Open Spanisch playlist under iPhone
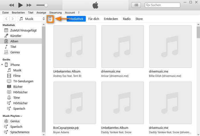The width and height of the screenshot is (200, 136). click(x=21, y=109)
